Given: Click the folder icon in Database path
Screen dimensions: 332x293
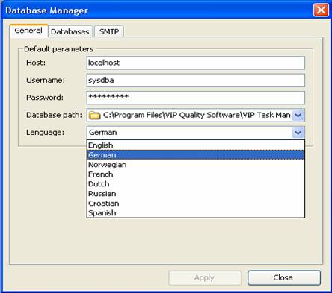Looking at the screenshot, I should pyautogui.click(x=95, y=116).
